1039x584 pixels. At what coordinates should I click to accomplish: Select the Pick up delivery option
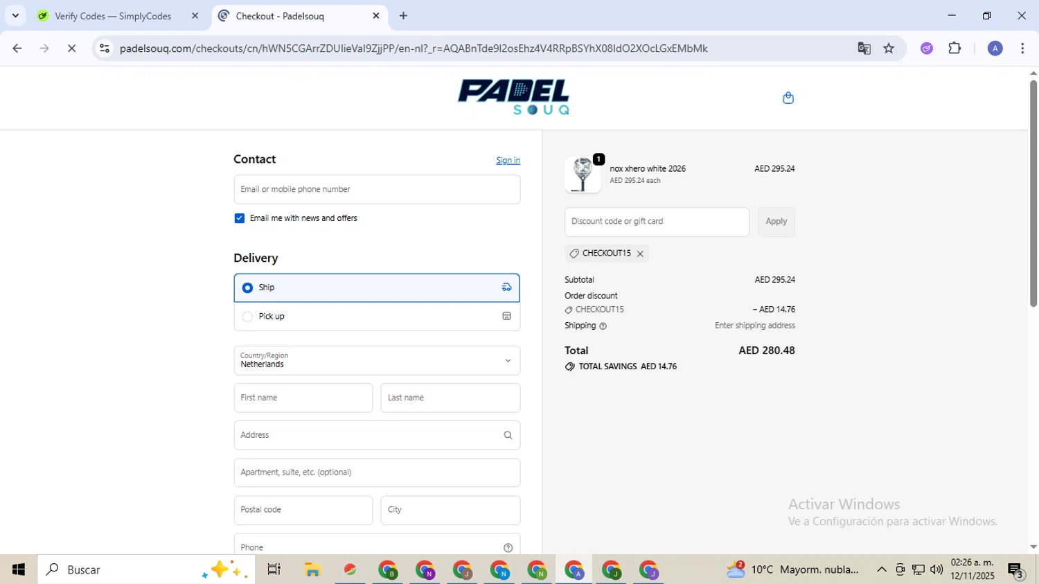click(377, 317)
